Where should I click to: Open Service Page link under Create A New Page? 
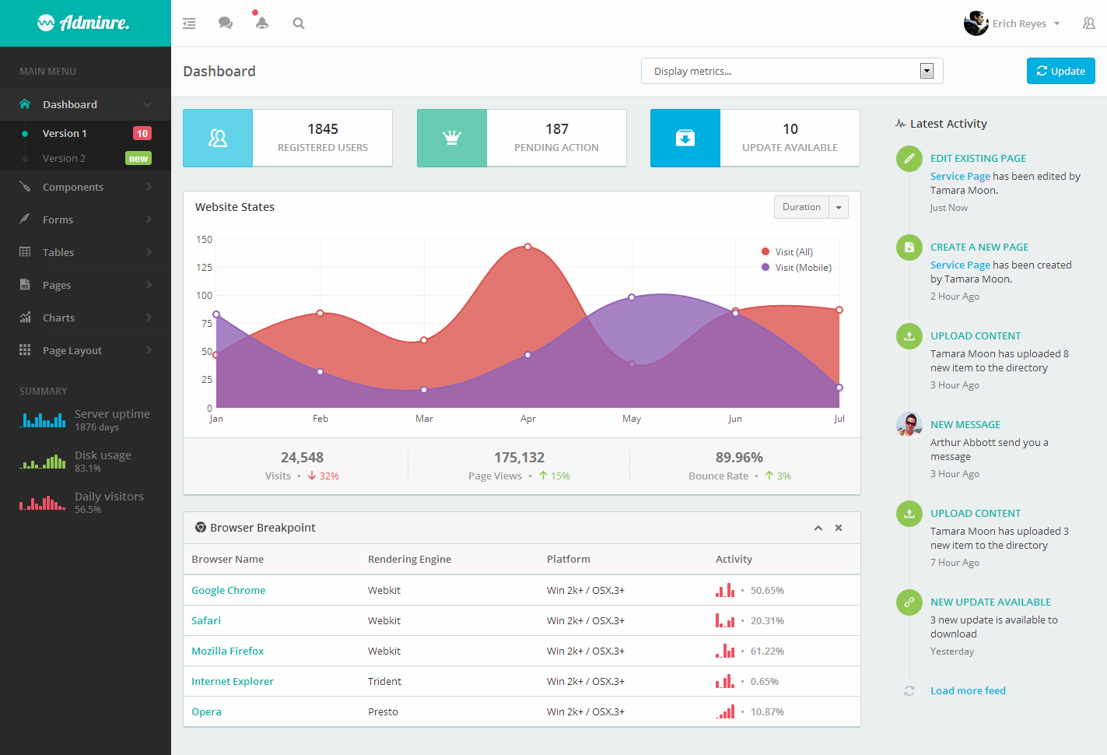[x=960, y=265]
